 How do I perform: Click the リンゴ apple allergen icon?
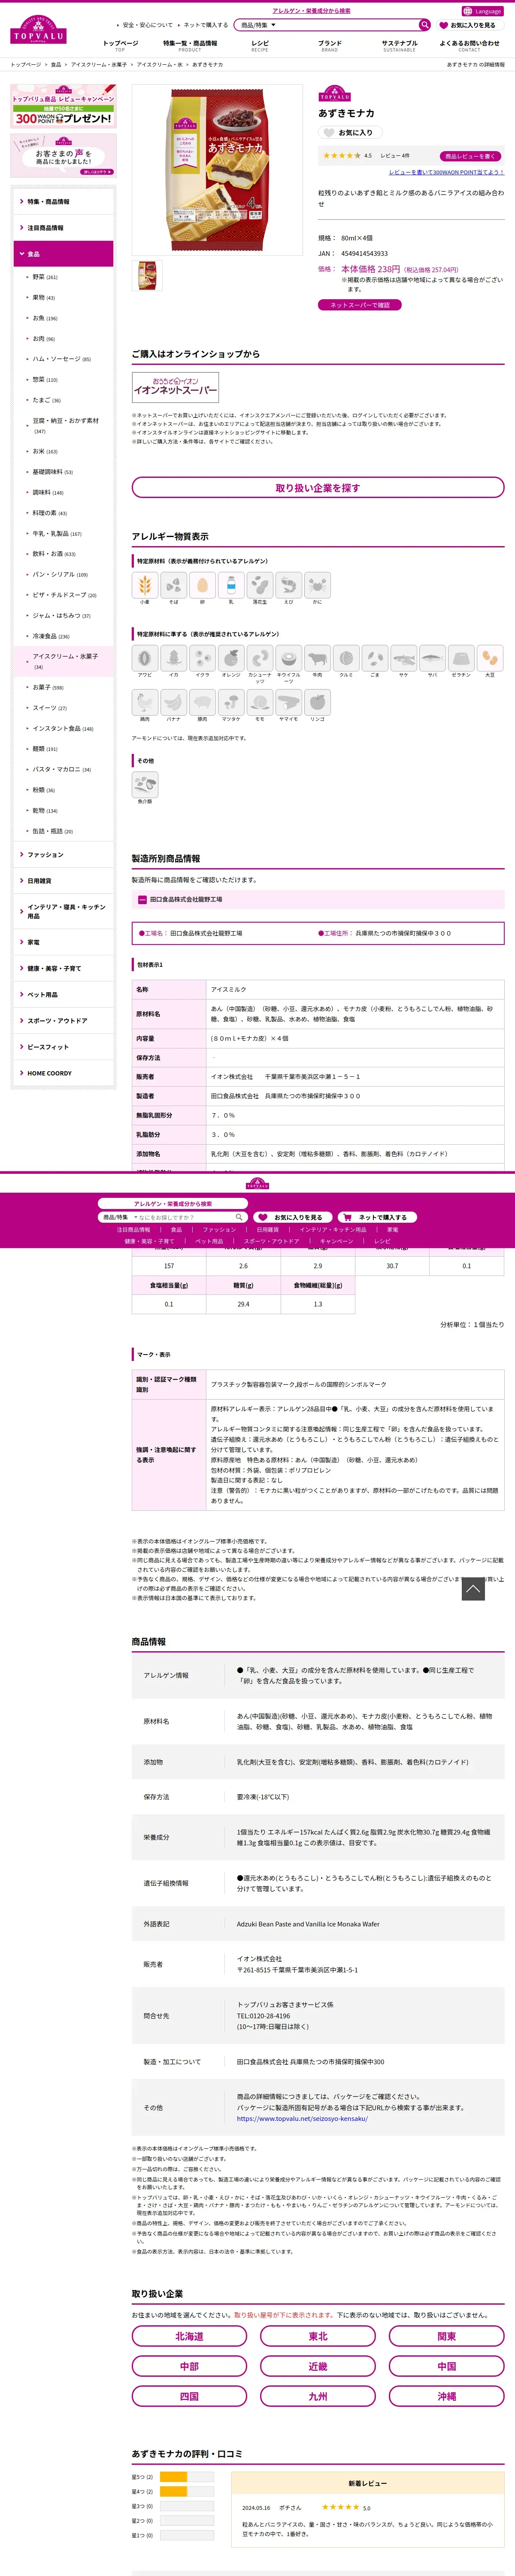(x=317, y=702)
